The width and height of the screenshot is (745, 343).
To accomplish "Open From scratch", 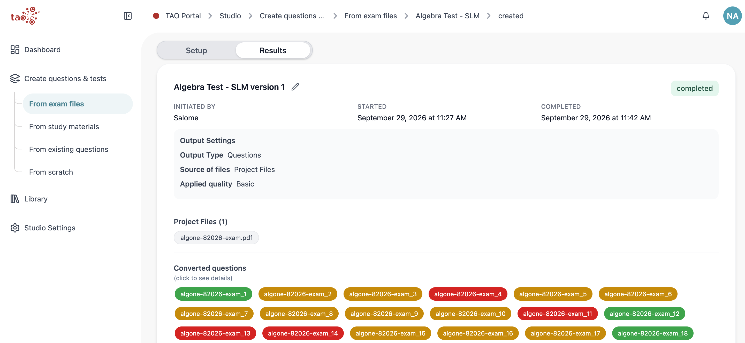I will [x=51, y=172].
